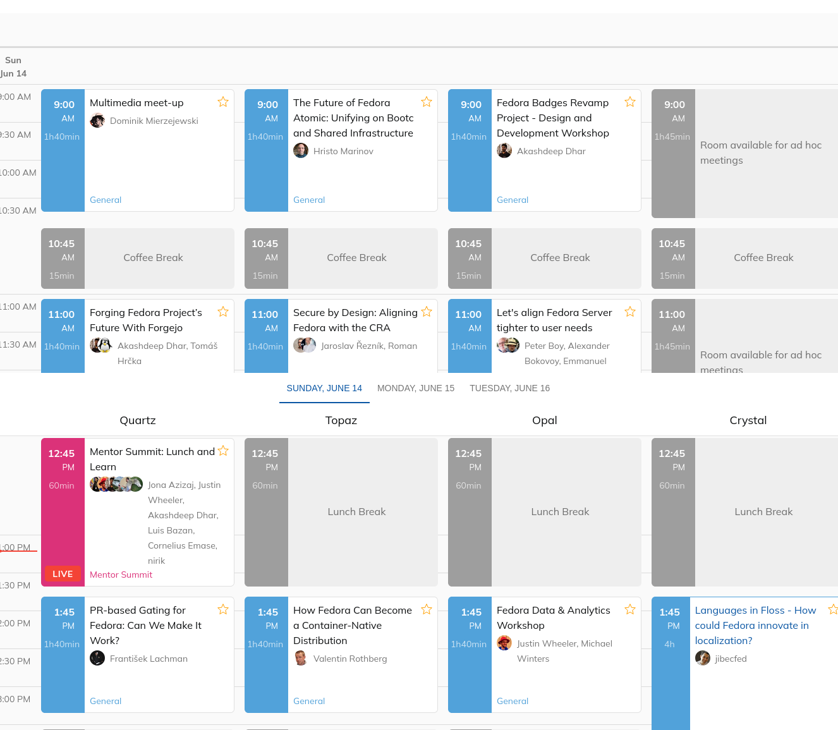This screenshot has width=838, height=730.
Task: Switch to Monday, June 15 tab
Action: [416, 388]
